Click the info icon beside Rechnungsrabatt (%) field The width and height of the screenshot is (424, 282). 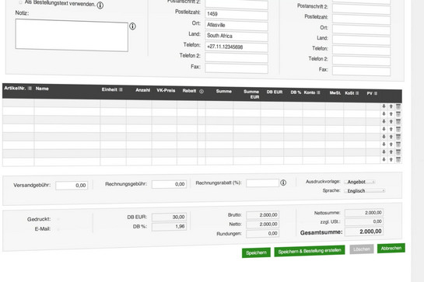pyautogui.click(x=283, y=183)
